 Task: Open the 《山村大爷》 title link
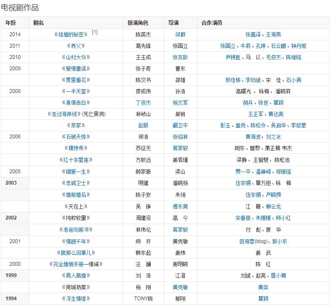pos(76,57)
